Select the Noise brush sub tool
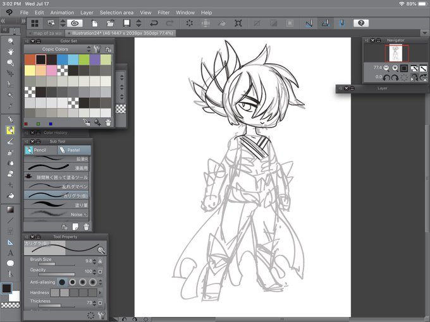This screenshot has height=322, width=430. pos(56,214)
